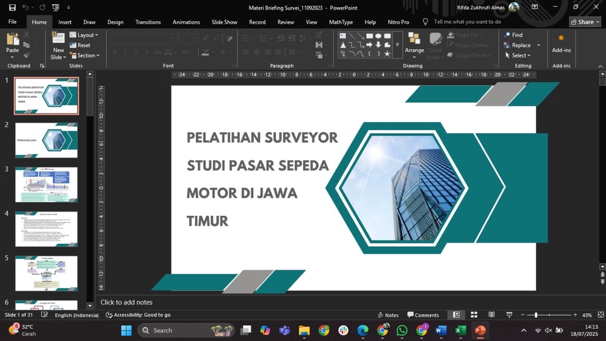Image resolution: width=606 pixels, height=341 pixels.
Task: Open the Section dropdown
Action: [x=85, y=56]
